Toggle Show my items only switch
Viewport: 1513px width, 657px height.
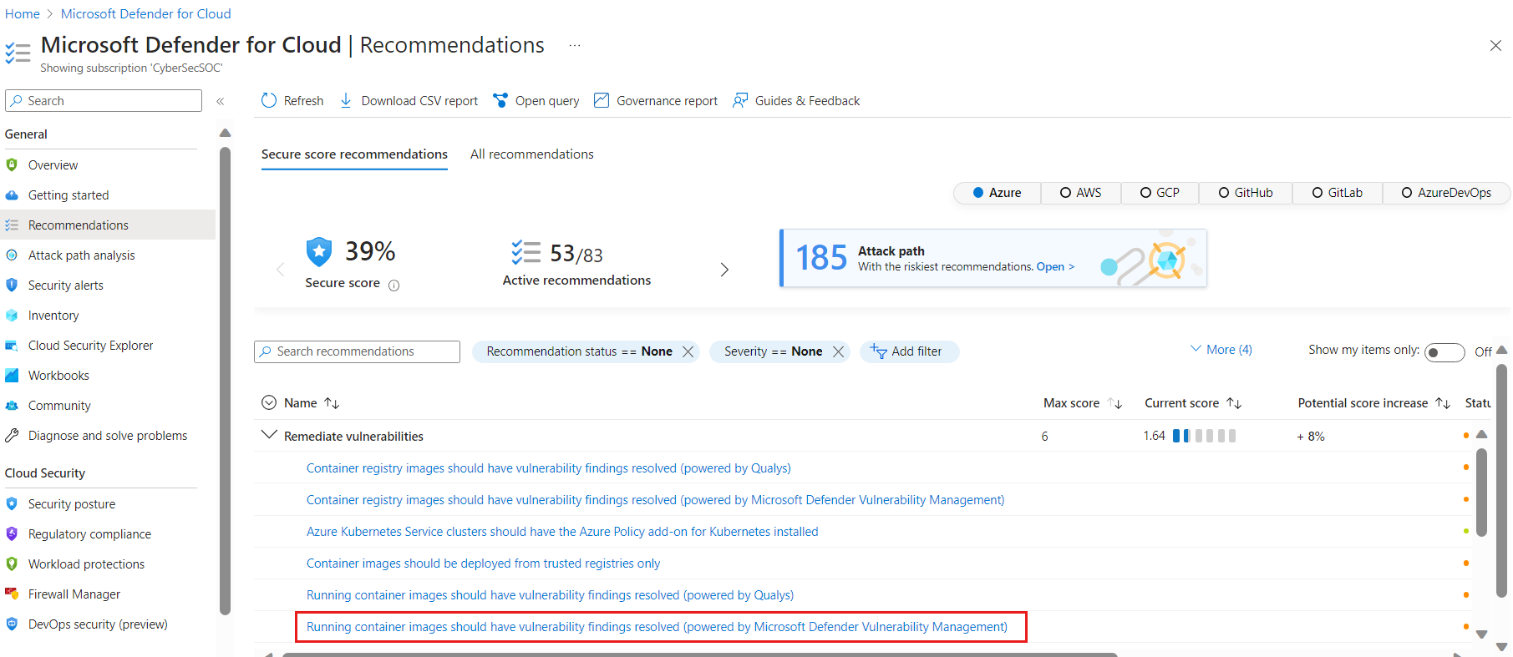(x=1444, y=352)
